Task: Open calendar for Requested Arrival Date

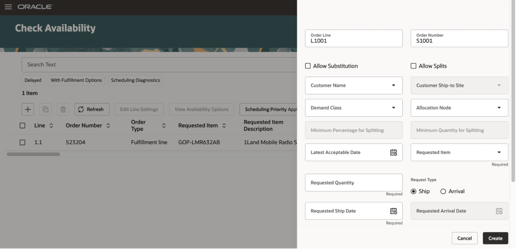Action: coord(499,211)
